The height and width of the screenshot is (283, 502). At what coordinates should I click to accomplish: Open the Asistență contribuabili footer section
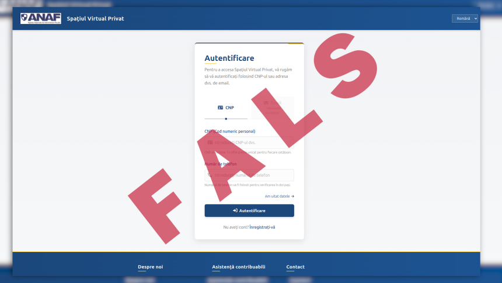[239, 267]
